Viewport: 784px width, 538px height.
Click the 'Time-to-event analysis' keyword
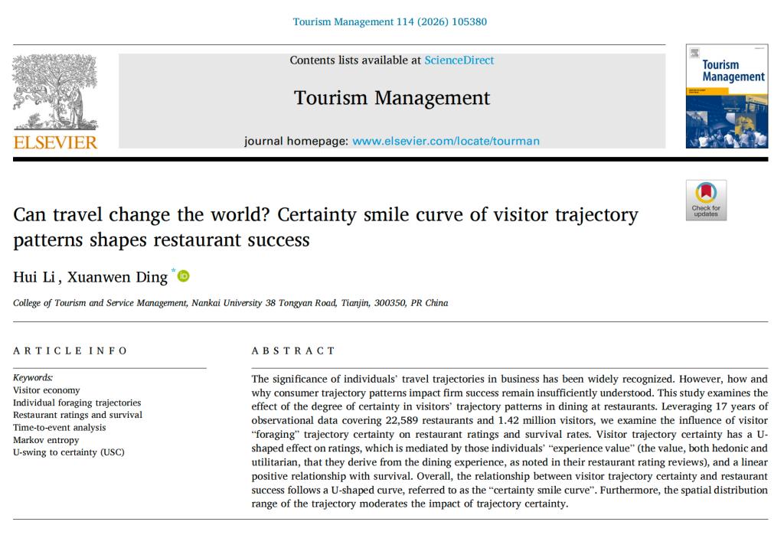click(60, 428)
